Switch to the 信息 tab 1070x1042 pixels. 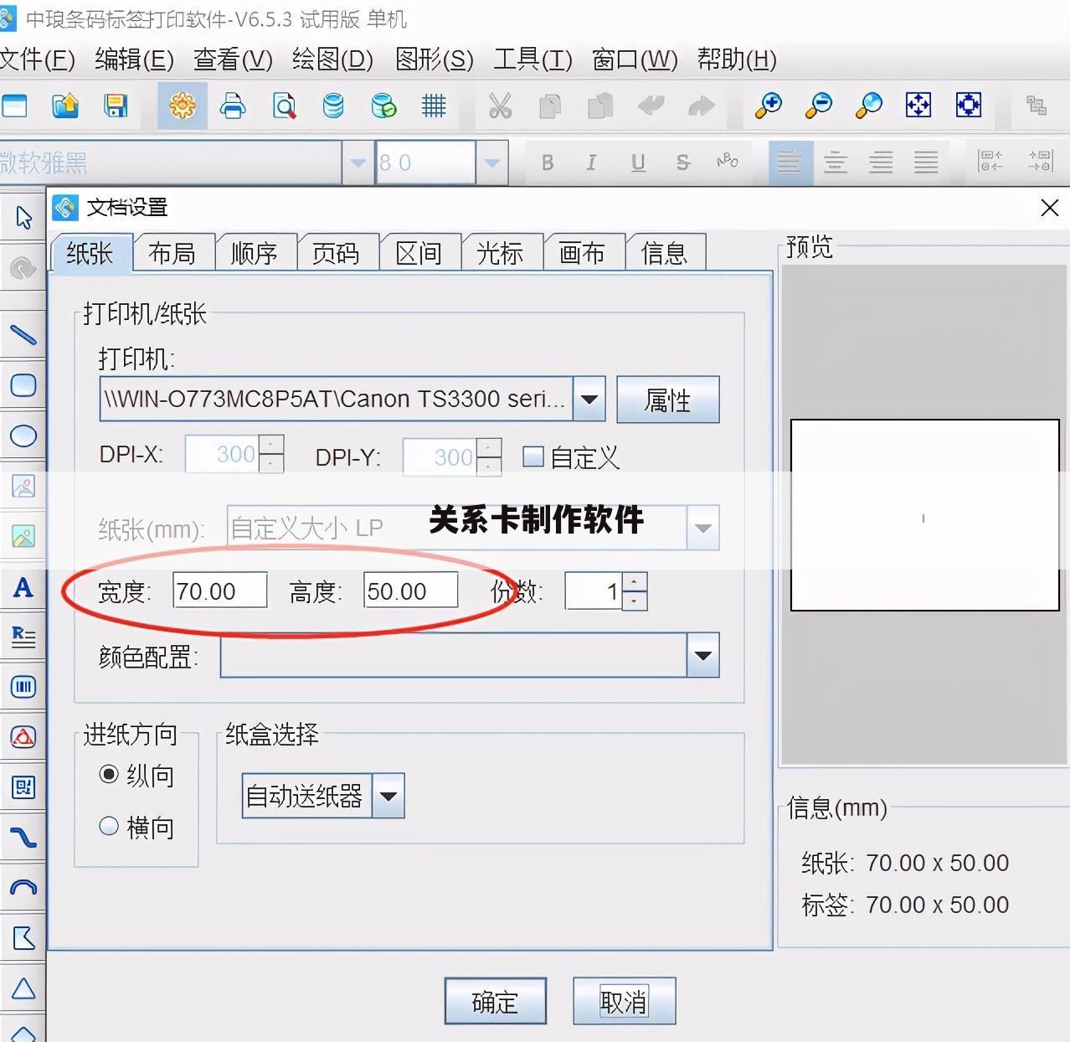pyautogui.click(x=664, y=253)
